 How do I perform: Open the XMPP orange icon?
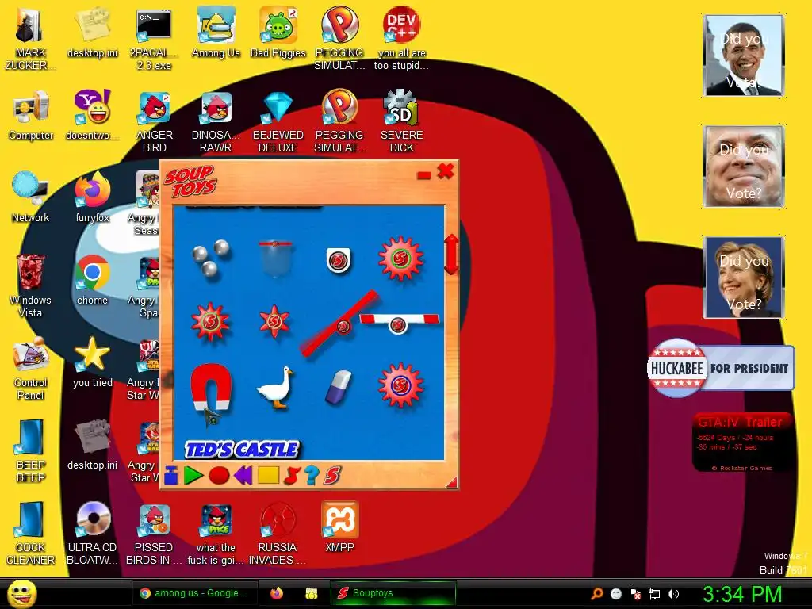click(339, 527)
